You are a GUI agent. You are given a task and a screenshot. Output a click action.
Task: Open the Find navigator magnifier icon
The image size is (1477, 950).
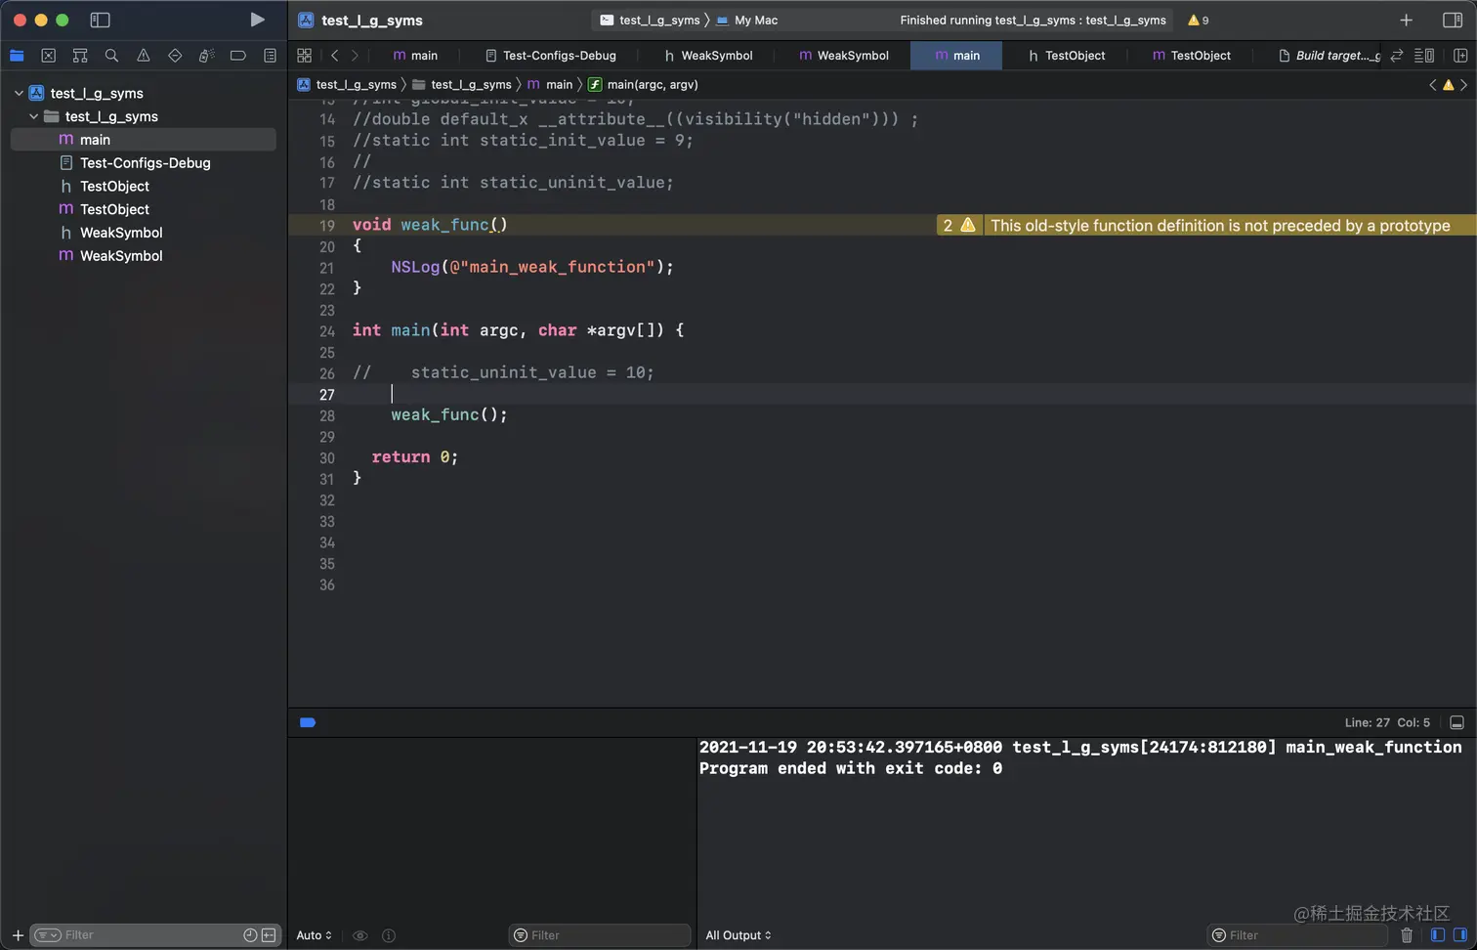111,56
